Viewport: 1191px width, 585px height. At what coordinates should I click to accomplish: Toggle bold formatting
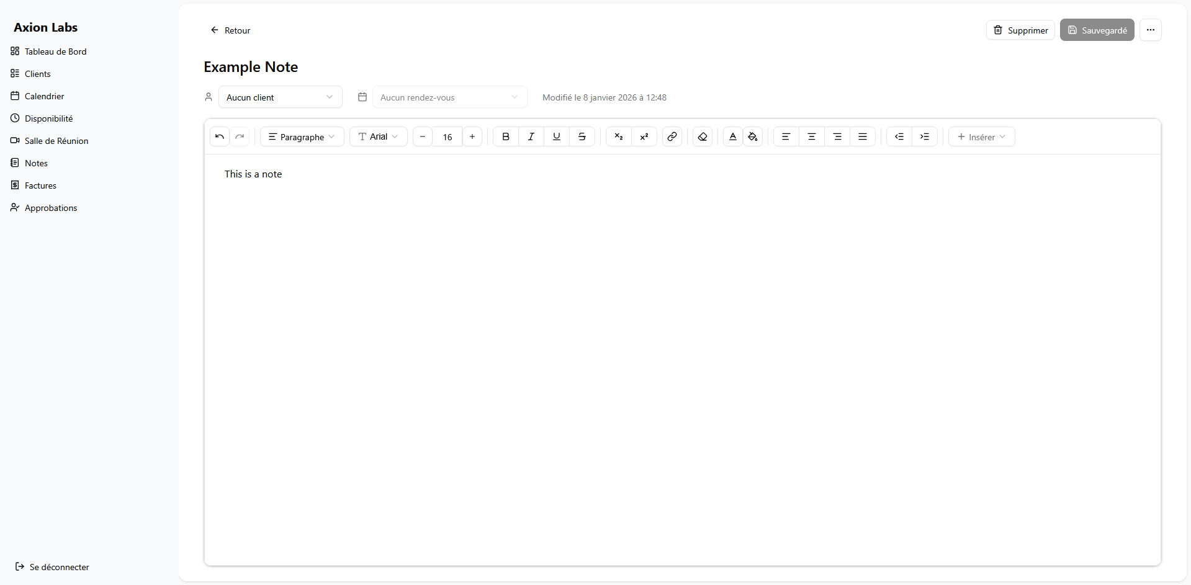pyautogui.click(x=506, y=136)
